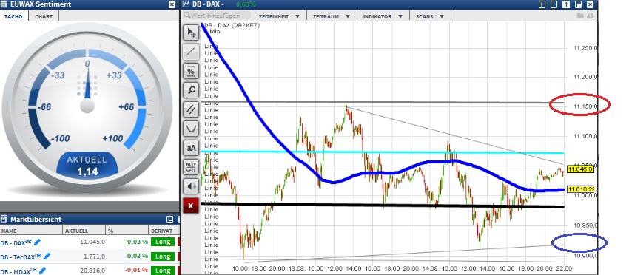The image size is (629, 275).
Task: Click the EUWAX Sentiment panel title
Action: [x=41, y=4]
